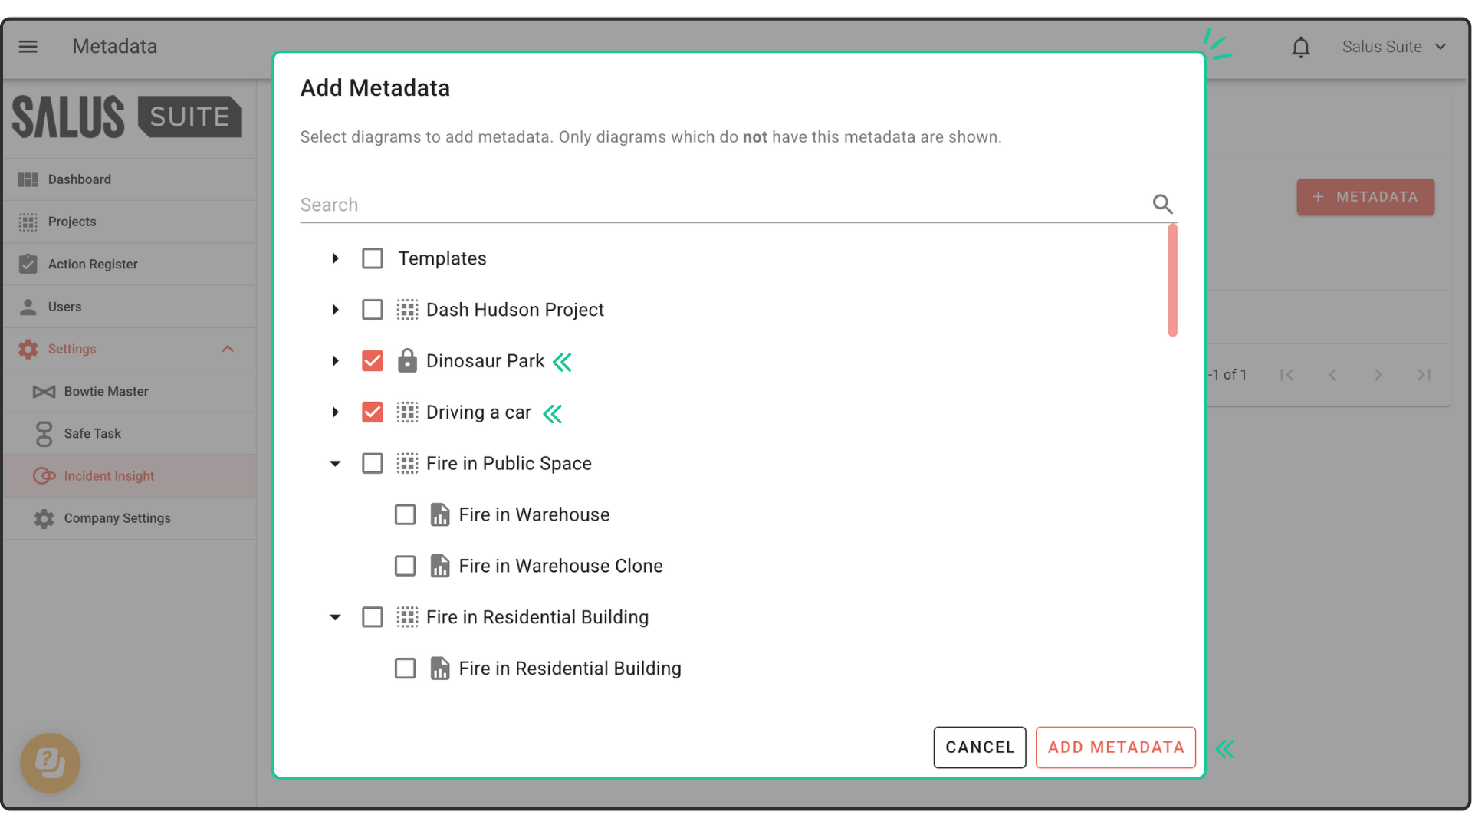Go to Action Register in sidebar

(93, 264)
